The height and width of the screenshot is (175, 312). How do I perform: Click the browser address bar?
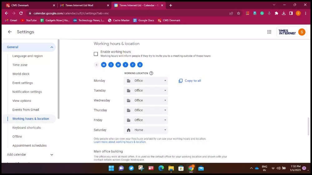[125, 13]
